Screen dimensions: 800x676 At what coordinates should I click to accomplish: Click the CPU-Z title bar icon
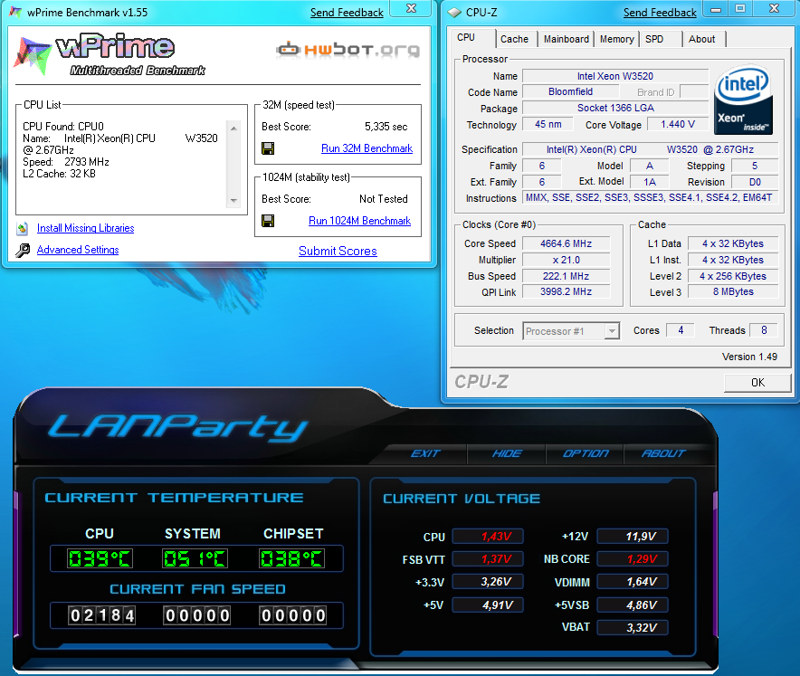pyautogui.click(x=454, y=13)
